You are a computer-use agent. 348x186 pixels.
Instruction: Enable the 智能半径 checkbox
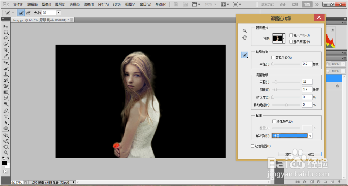(273, 57)
